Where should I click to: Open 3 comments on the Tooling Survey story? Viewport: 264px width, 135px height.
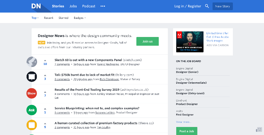click(62, 94)
